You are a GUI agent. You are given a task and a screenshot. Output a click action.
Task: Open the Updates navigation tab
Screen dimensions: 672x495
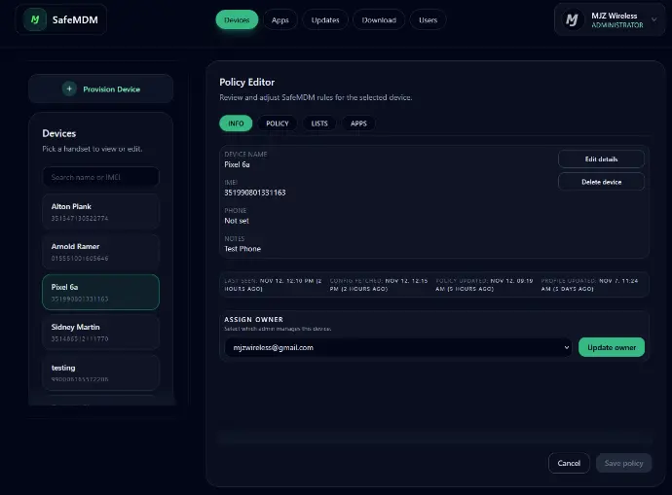324,19
